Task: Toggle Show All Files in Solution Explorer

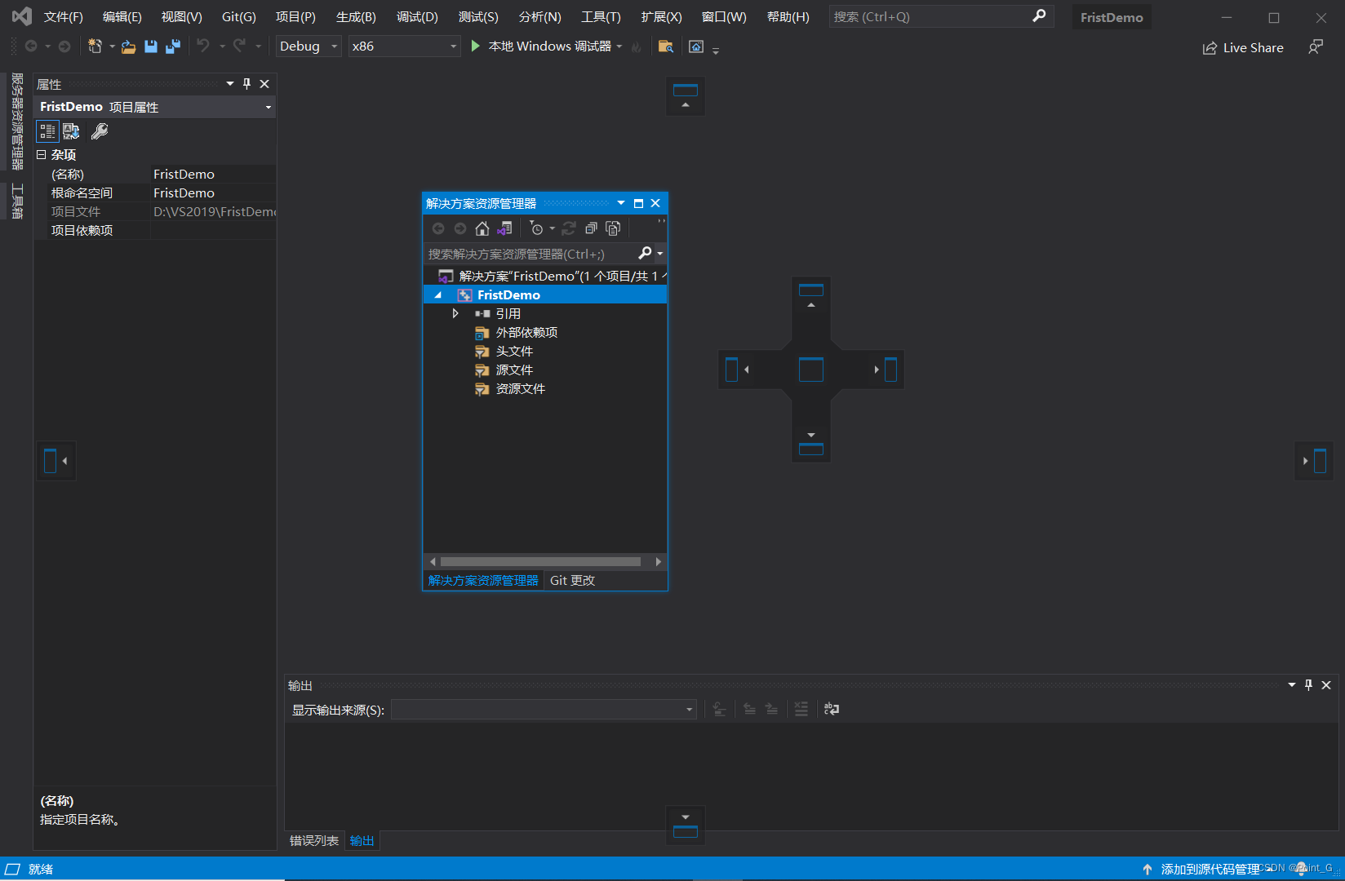Action: 614,228
